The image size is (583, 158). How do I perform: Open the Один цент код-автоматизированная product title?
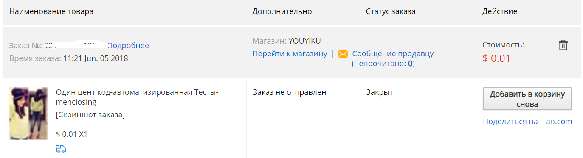[x=137, y=97]
